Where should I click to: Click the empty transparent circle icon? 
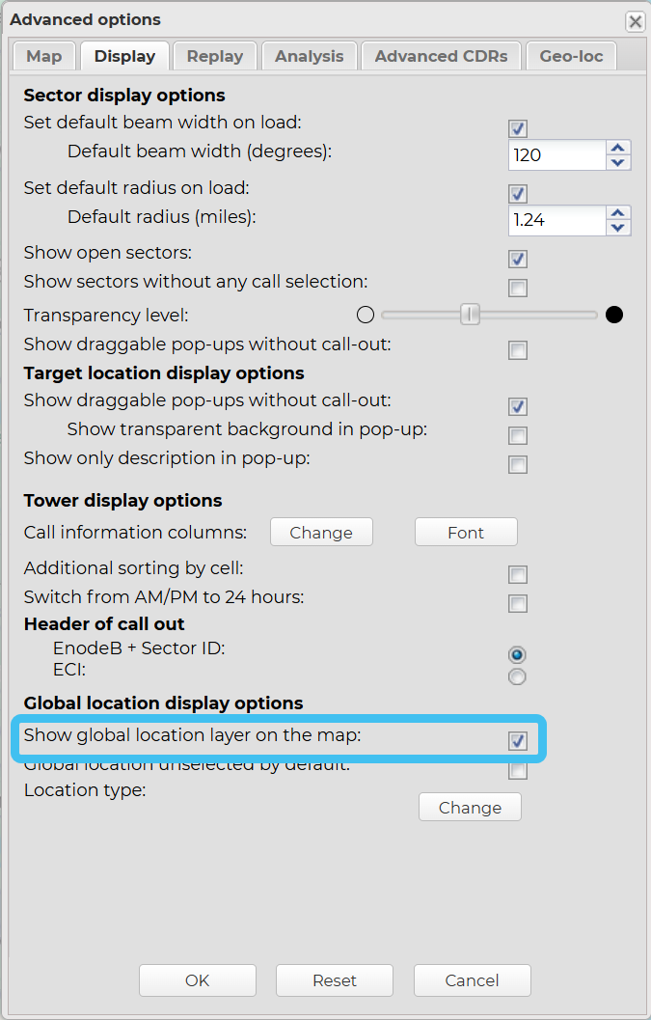(x=365, y=315)
